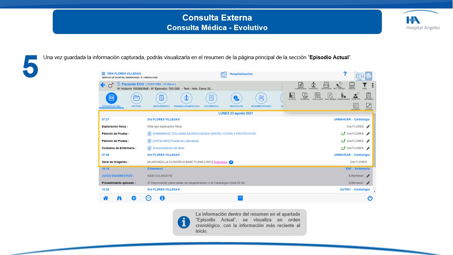
Task: Open the UNTSLABO Prueba de Laboratorio link
Action: pyautogui.click(x=176, y=141)
